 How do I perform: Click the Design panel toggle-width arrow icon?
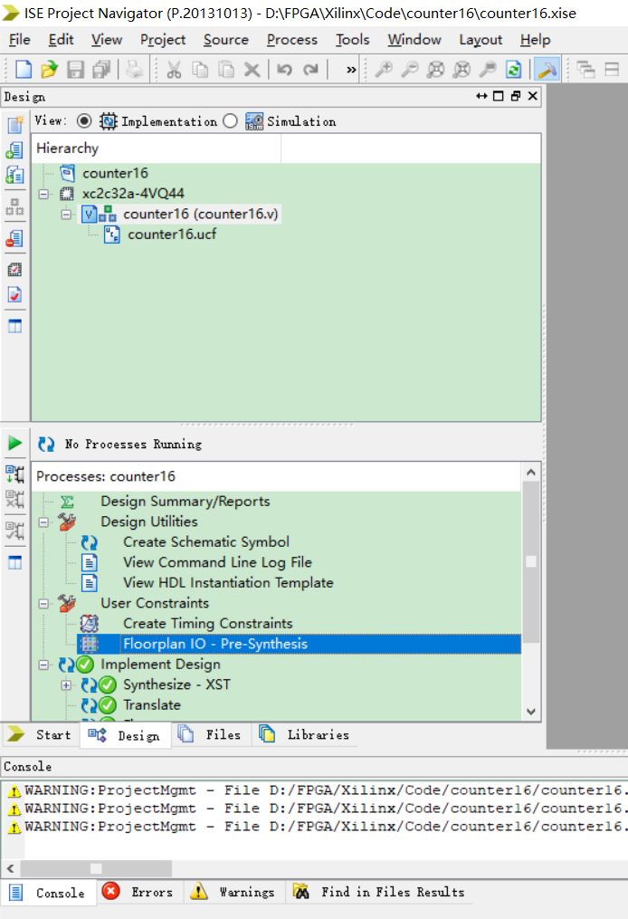(481, 96)
